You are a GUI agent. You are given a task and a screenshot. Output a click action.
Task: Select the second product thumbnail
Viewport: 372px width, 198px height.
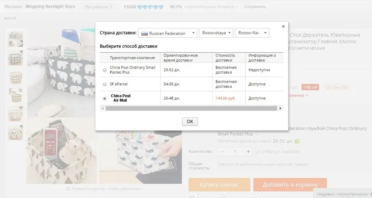click(x=16, y=58)
